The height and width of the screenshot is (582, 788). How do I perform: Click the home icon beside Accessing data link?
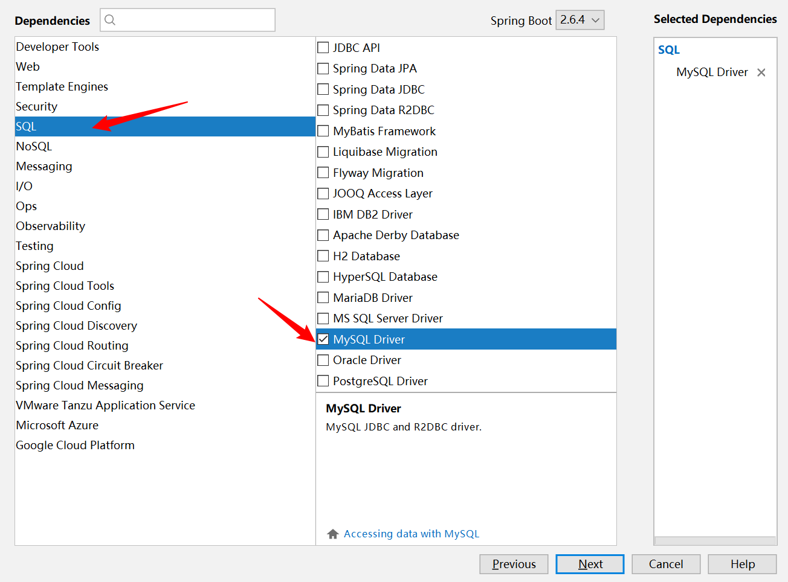click(333, 534)
